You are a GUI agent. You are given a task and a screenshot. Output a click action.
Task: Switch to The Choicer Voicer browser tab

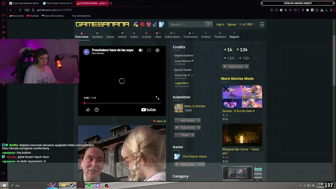(58, 3)
